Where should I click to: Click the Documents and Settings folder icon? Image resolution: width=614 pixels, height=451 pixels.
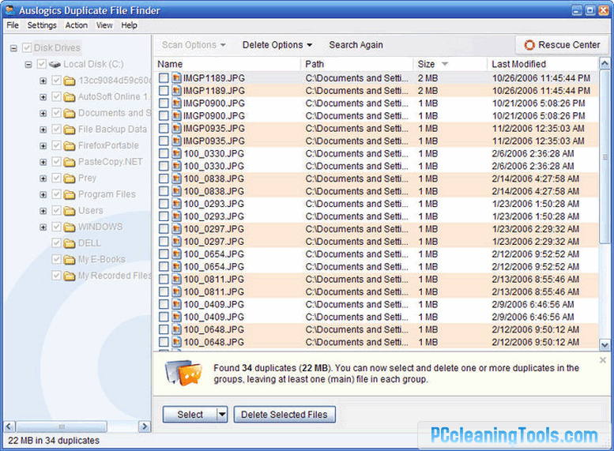(70, 113)
